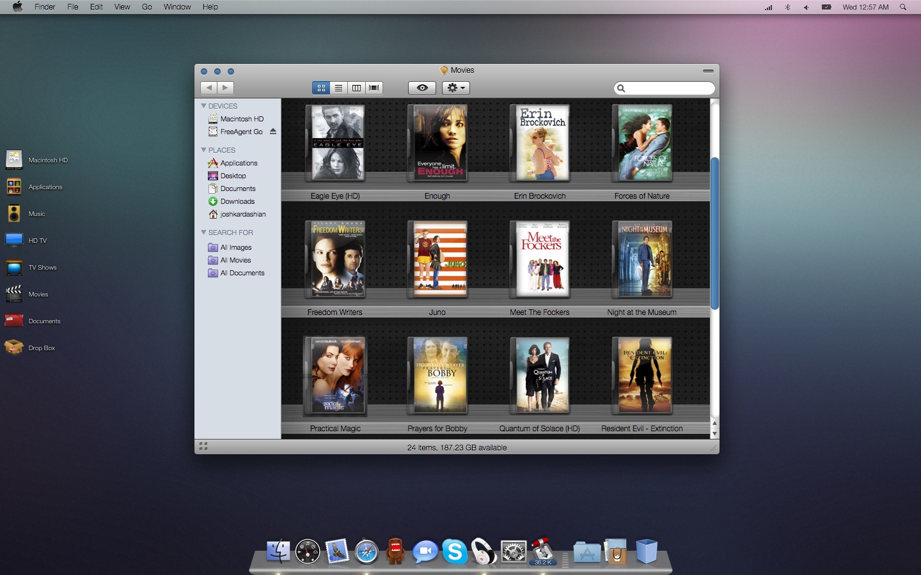Screen dimensions: 921x575
Task: Select the Enough movie cover
Action: click(x=438, y=143)
